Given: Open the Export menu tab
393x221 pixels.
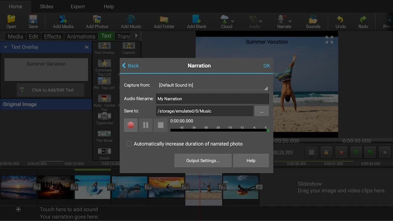Looking at the screenshot, I should 78,6.
